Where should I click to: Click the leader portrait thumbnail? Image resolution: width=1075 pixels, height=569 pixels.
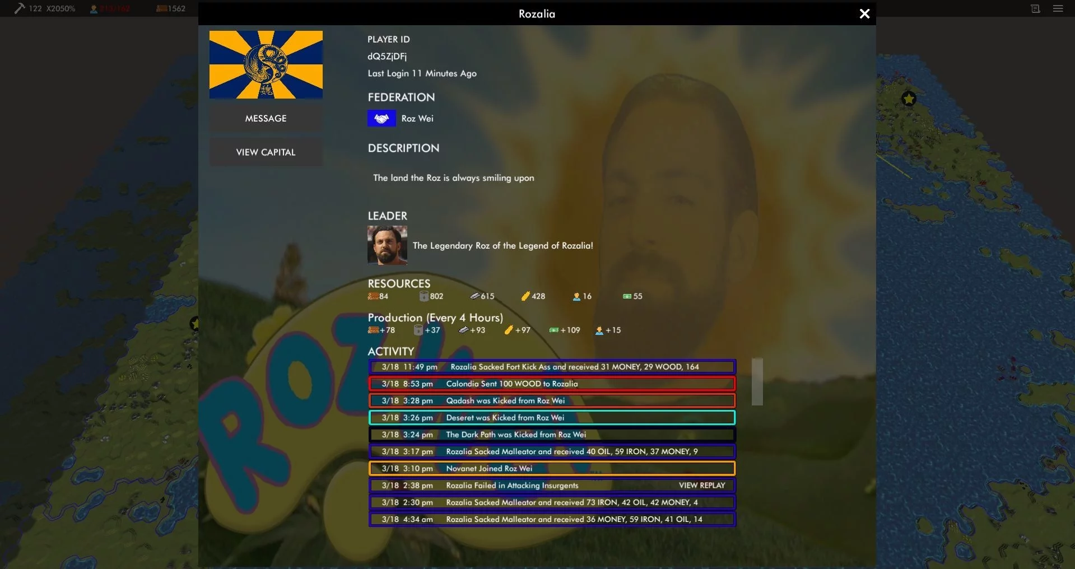tap(387, 245)
